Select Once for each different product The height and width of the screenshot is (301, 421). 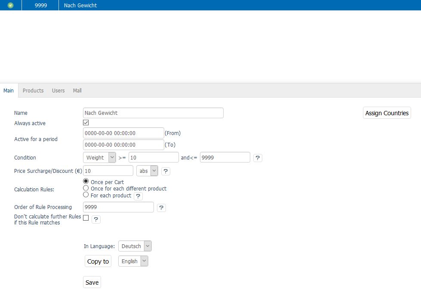[x=86, y=188]
